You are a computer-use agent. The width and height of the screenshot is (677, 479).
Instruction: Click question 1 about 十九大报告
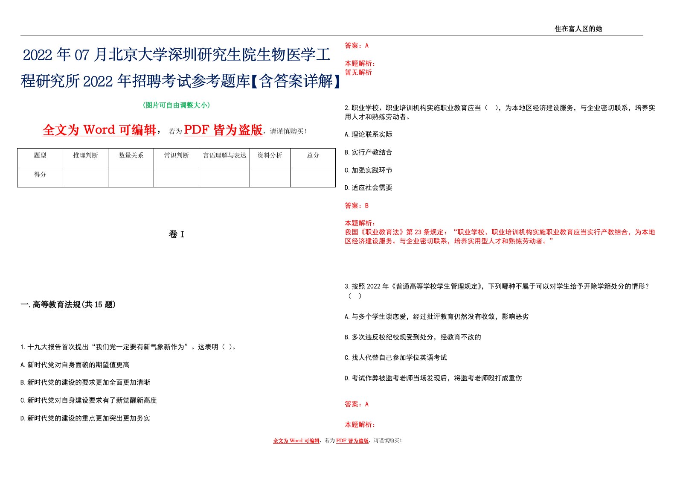[x=128, y=347]
